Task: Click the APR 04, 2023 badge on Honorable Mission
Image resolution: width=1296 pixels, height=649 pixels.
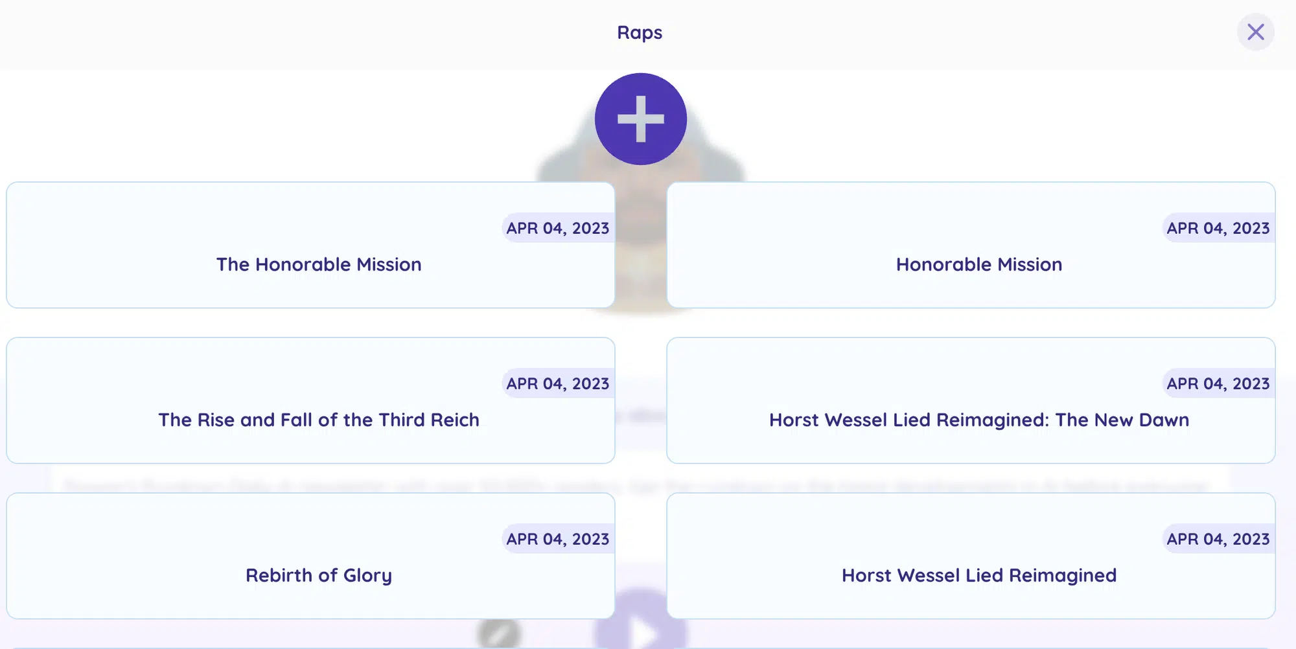Action: [1218, 228]
